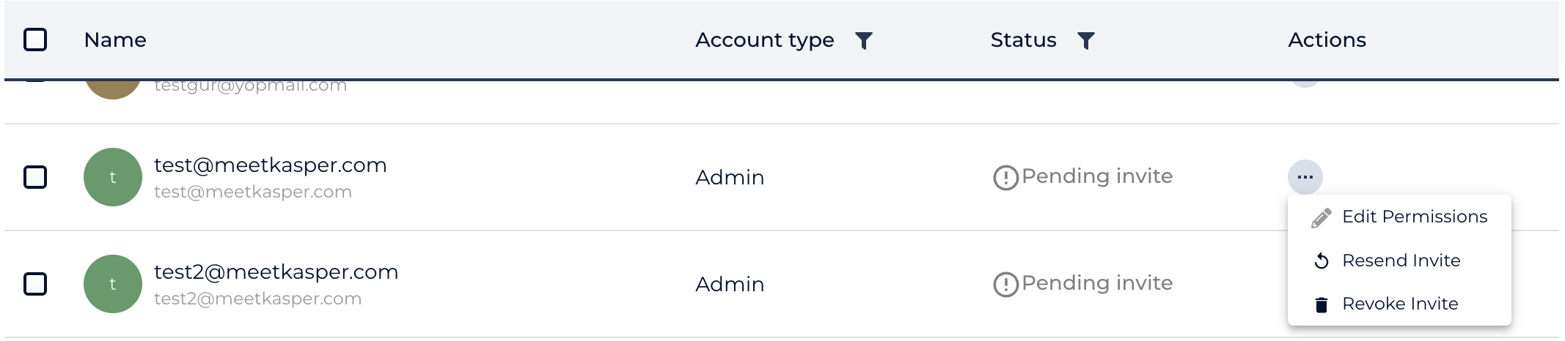The image size is (1565, 341).
Task: Click the Resend Invite refresh icon
Action: 1322,261
